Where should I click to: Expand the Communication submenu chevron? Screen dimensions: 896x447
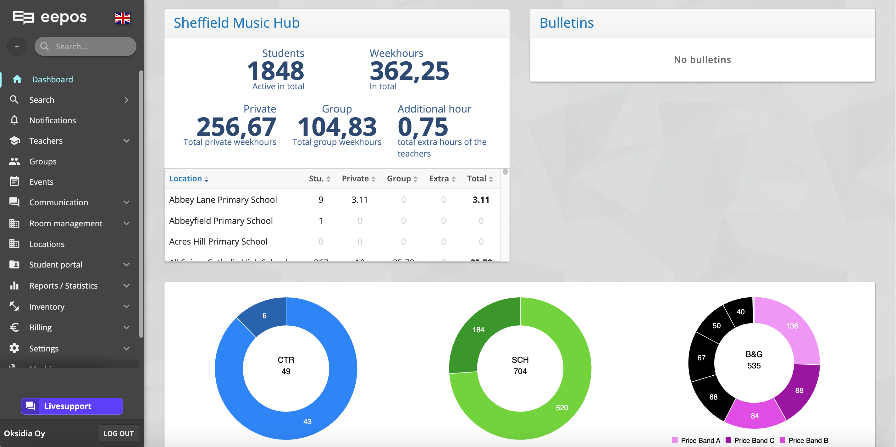tap(127, 202)
